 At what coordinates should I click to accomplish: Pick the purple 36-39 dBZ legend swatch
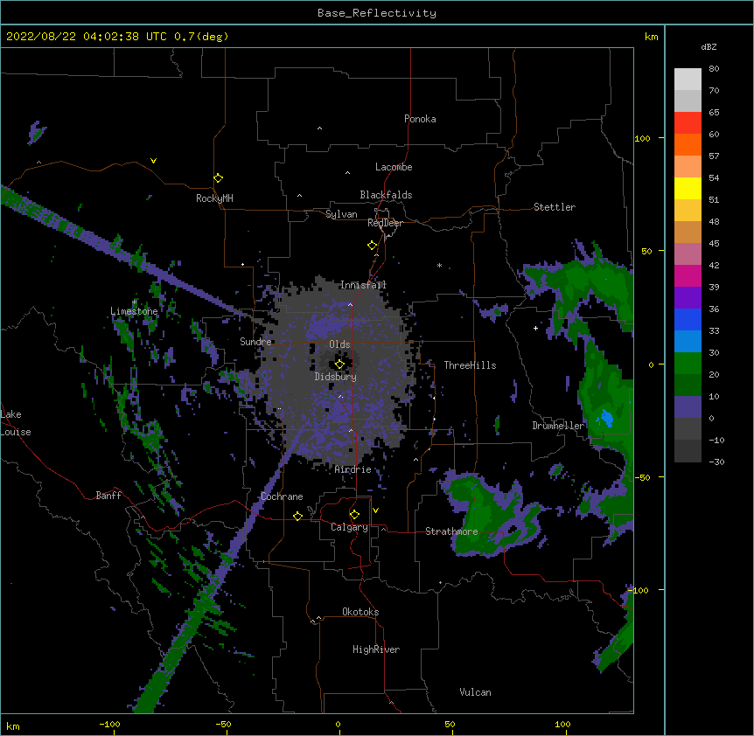pyautogui.click(x=688, y=298)
